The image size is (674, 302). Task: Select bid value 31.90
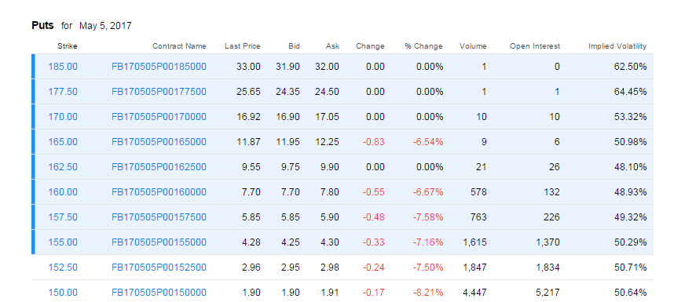tap(288, 67)
